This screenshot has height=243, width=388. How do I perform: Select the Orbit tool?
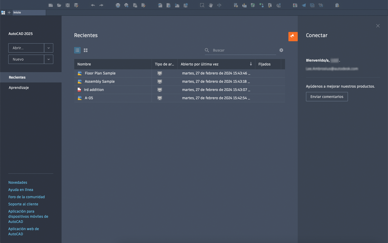coord(219,5)
